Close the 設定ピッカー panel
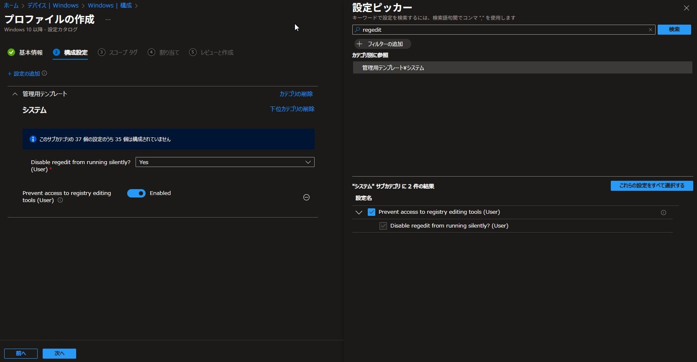This screenshot has width=697, height=362. point(686,8)
